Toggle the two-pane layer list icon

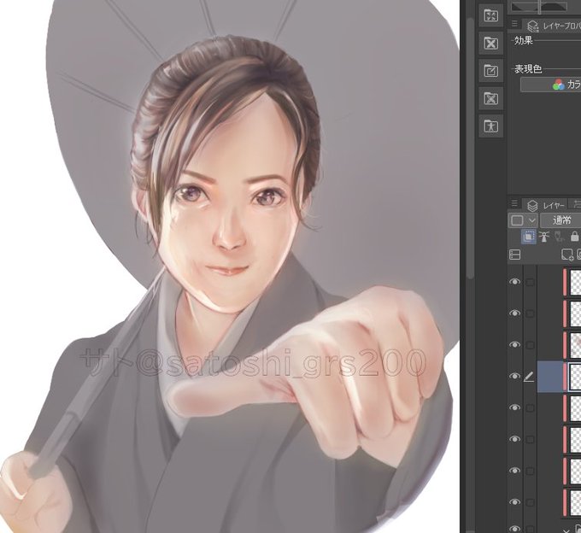coord(515,255)
